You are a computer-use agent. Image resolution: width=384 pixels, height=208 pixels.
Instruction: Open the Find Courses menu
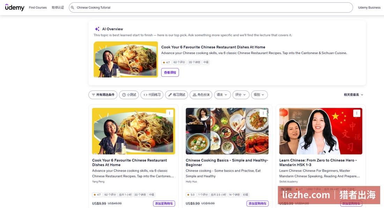[x=38, y=8]
